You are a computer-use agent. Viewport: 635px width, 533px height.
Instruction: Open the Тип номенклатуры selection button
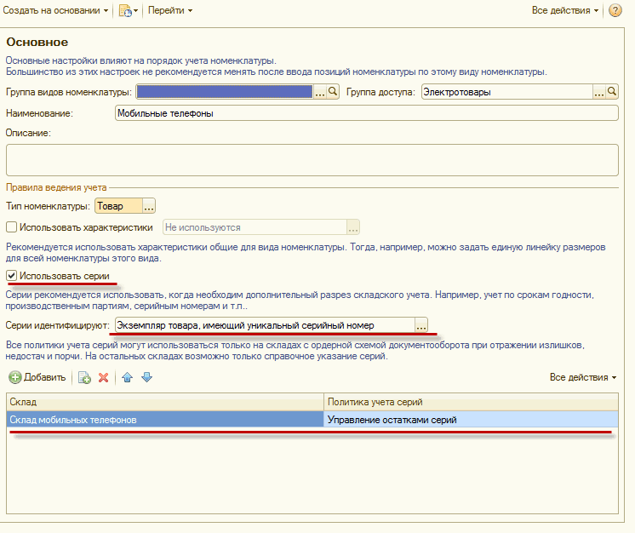click(x=149, y=205)
